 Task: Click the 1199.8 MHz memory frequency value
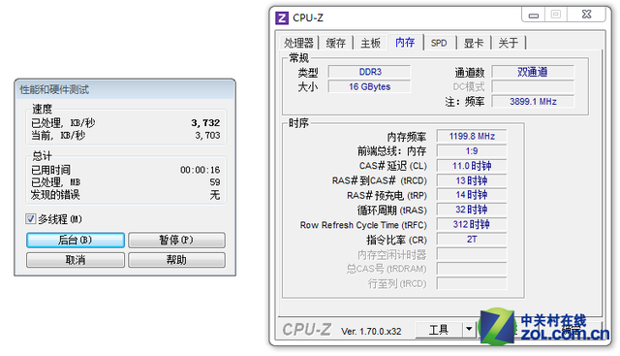[472, 136]
